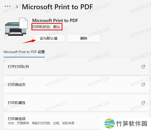The image size is (151, 130).
Task: Open the 打开打印队列 option
Action: point(77,67)
